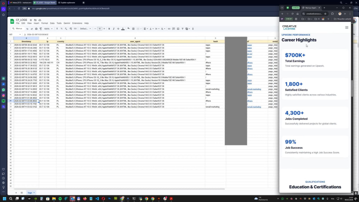Click the Sheets horizontal scrollbar
The image size is (359, 202).
(119, 189)
